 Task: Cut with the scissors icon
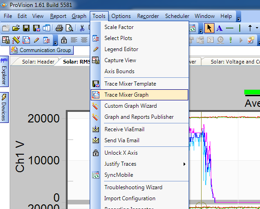82,28
